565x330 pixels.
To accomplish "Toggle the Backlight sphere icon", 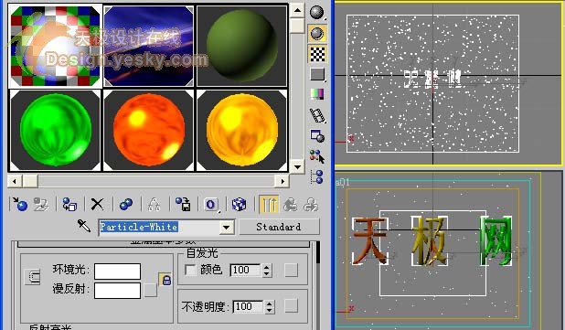I will click(317, 34).
